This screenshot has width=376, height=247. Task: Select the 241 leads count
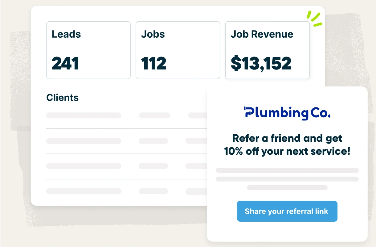point(65,63)
